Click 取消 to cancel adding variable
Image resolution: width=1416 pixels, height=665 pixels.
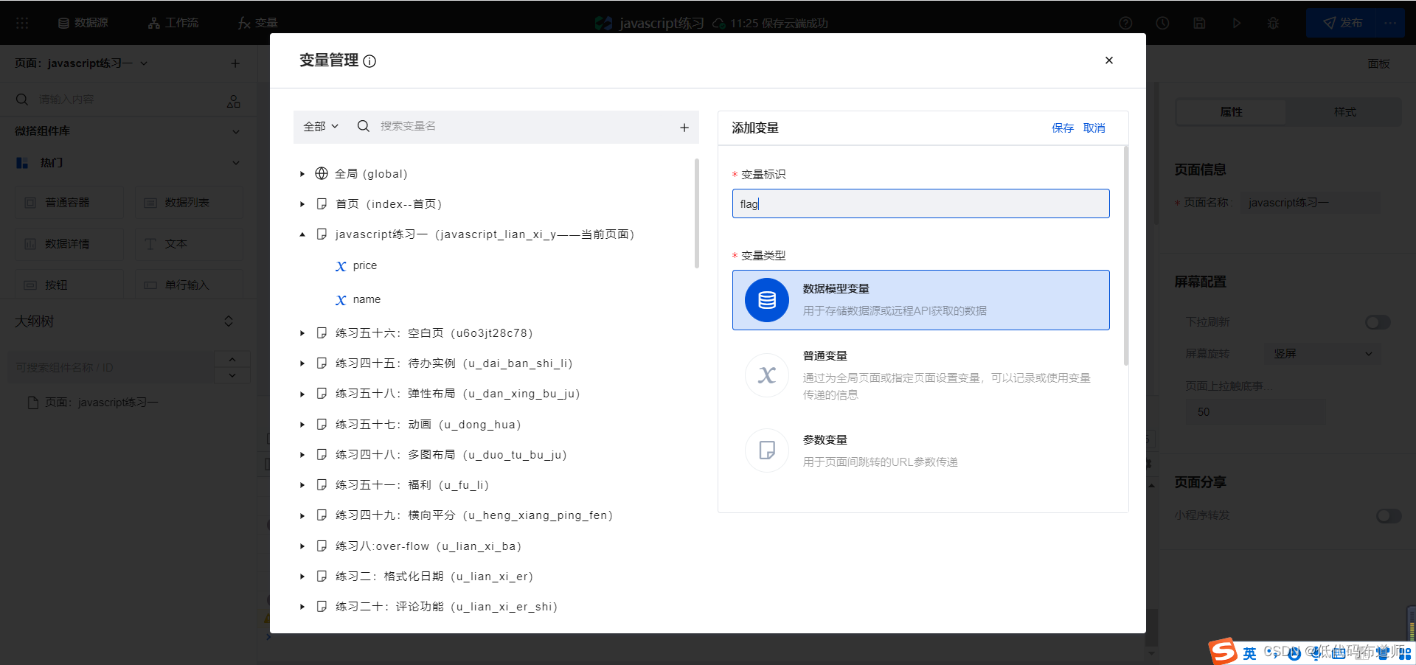pos(1094,128)
